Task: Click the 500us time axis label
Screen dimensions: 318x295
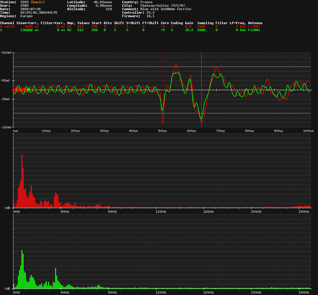Action: [162, 131]
